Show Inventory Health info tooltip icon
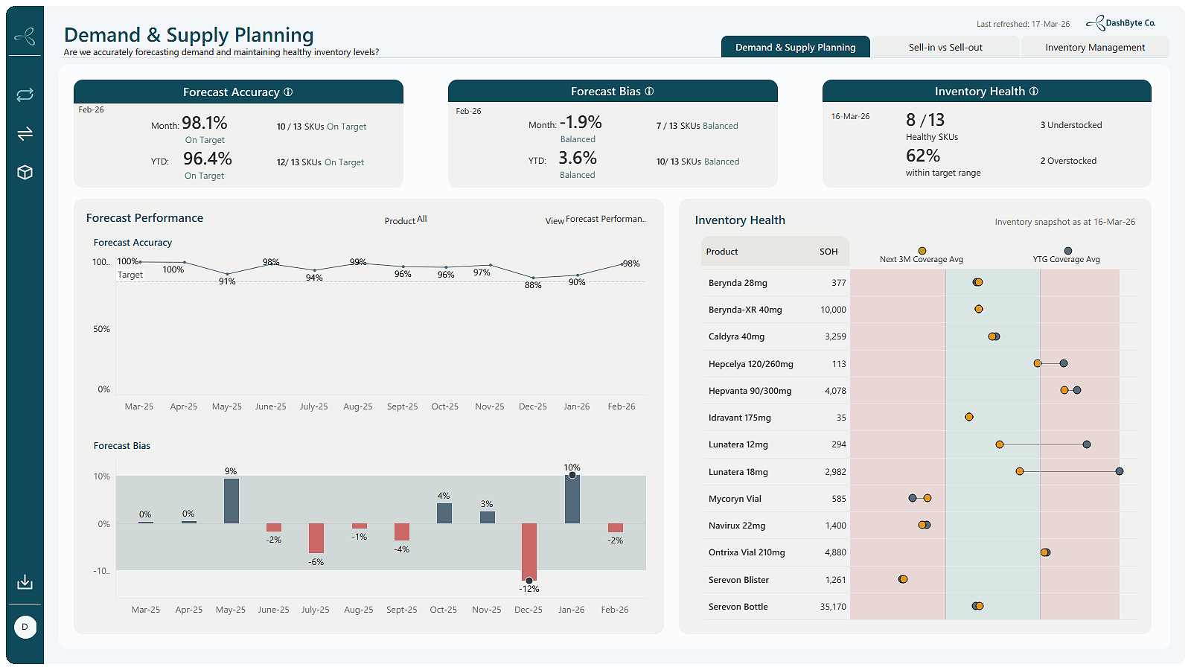The image size is (1191, 670). pos(1033,91)
